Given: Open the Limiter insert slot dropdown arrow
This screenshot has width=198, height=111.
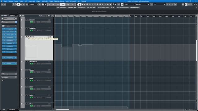Looking at the screenshot, I should tap(16, 63).
